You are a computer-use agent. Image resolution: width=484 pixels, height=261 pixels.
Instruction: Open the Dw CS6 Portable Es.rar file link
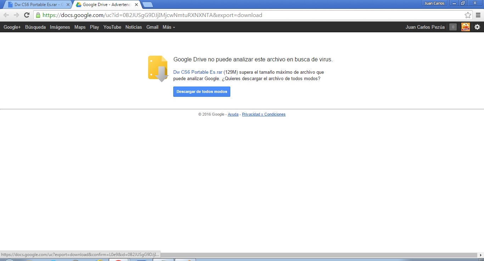[198, 72]
